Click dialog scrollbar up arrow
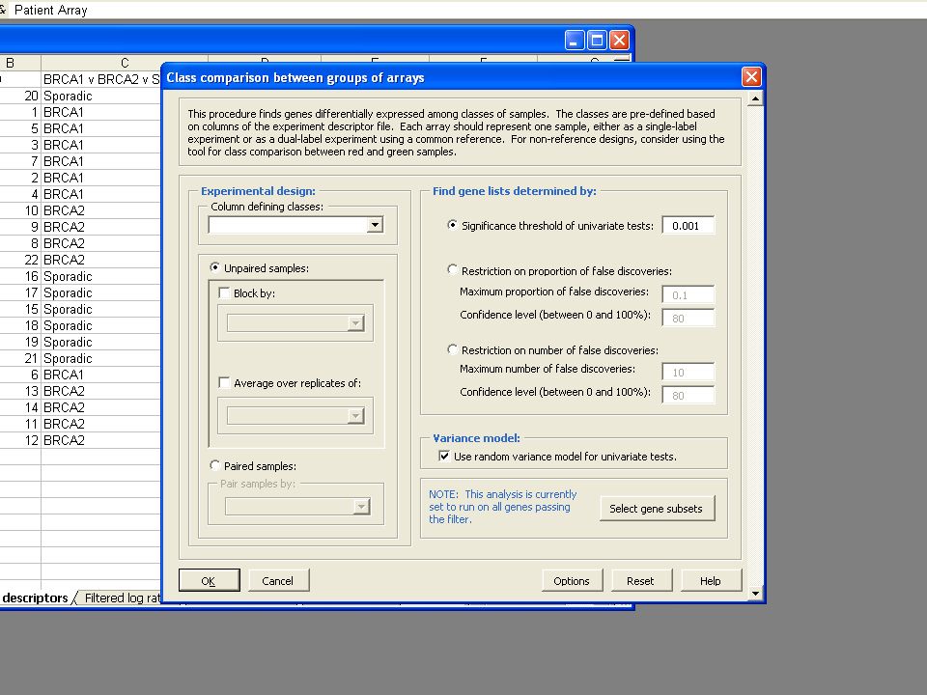Screen dimensions: 927x695 tap(755, 98)
